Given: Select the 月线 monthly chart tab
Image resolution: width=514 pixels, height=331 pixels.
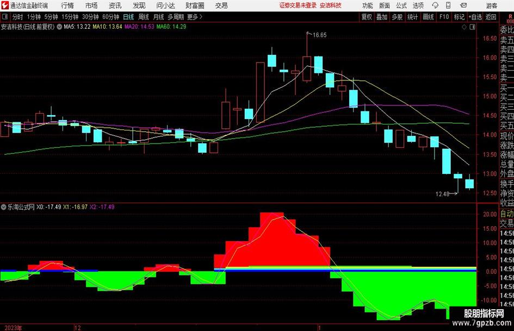Looking at the screenshot, I should (159, 17).
